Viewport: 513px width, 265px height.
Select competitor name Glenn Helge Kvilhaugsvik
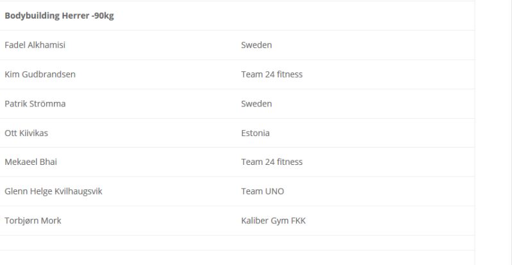pyautogui.click(x=53, y=191)
